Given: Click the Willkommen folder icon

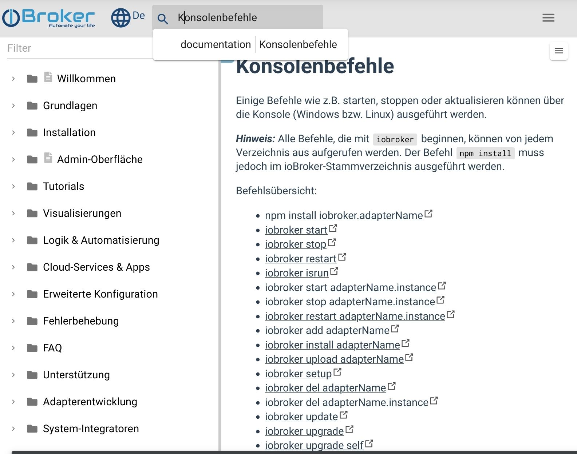Looking at the screenshot, I should [x=32, y=79].
